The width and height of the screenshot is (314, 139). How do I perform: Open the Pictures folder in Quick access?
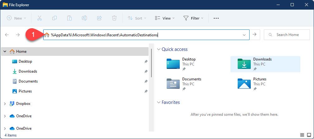pos(252,84)
